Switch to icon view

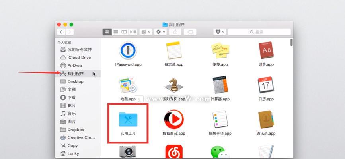pyautogui.click(x=107, y=32)
